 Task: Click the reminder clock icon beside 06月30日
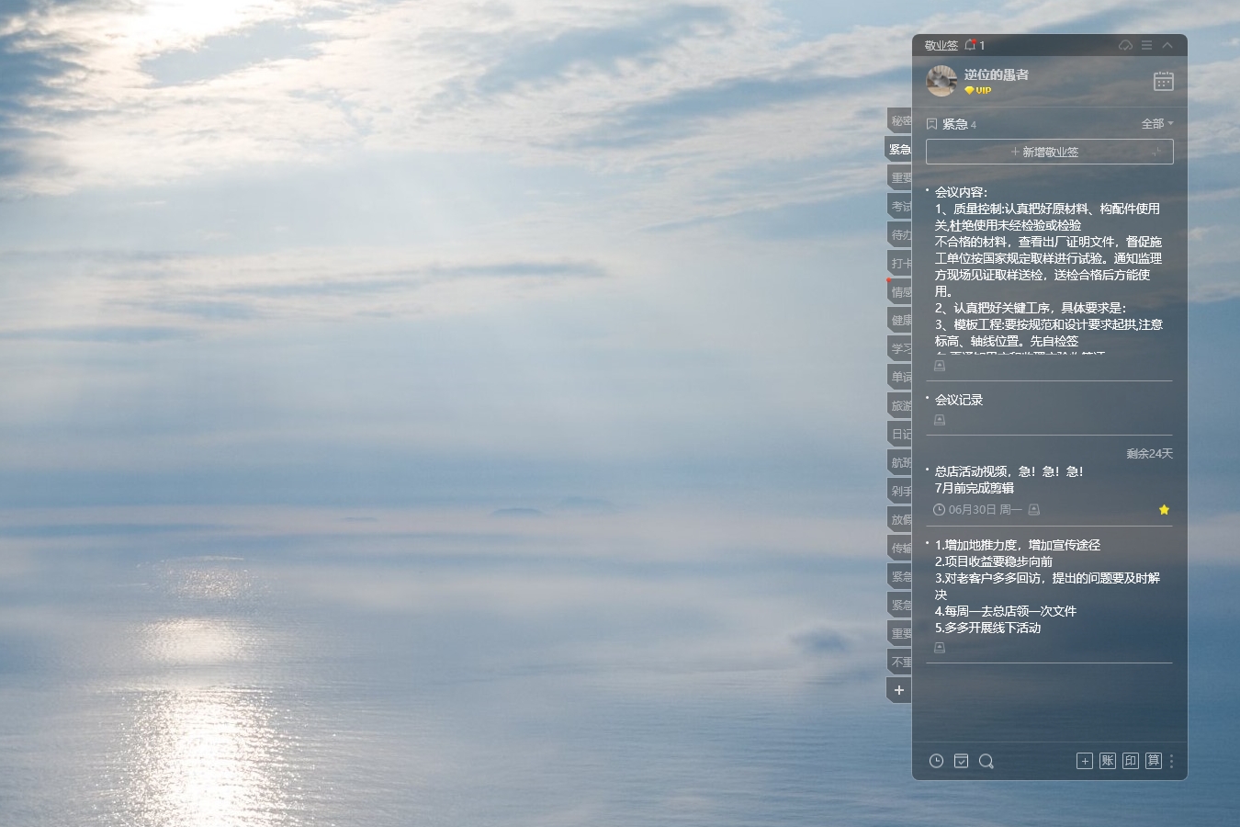pos(939,509)
